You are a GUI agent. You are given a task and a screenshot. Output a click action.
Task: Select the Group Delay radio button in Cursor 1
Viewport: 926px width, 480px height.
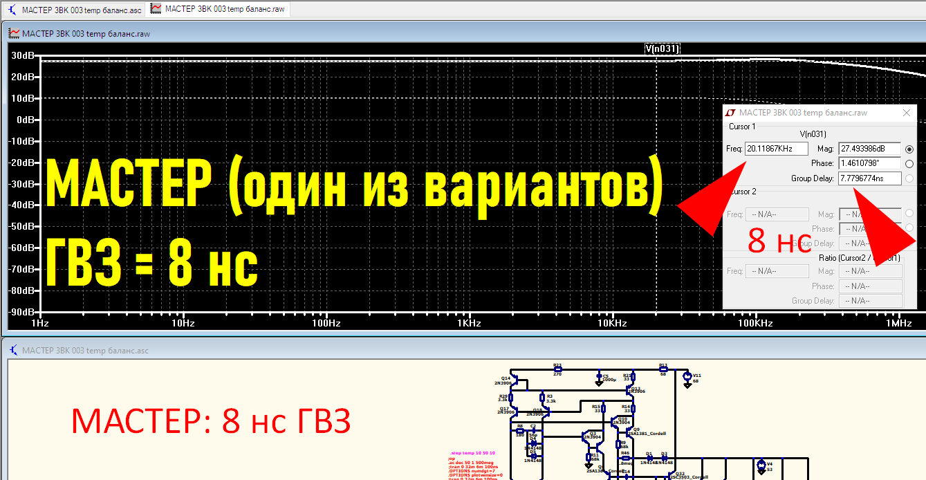click(x=909, y=178)
